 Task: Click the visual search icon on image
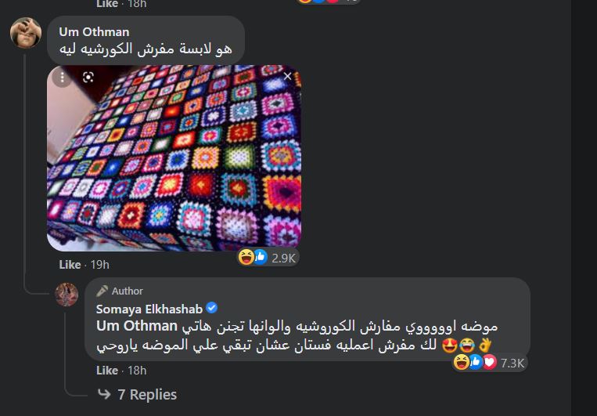point(88,78)
